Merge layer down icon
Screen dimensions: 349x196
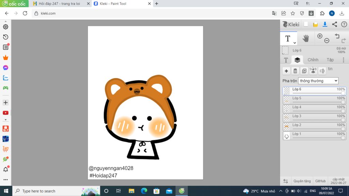click(313, 71)
